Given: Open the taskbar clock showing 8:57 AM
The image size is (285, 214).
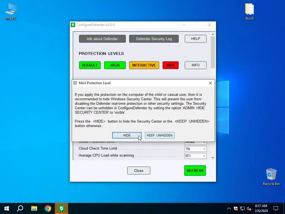Looking at the screenshot, I should point(261,208).
